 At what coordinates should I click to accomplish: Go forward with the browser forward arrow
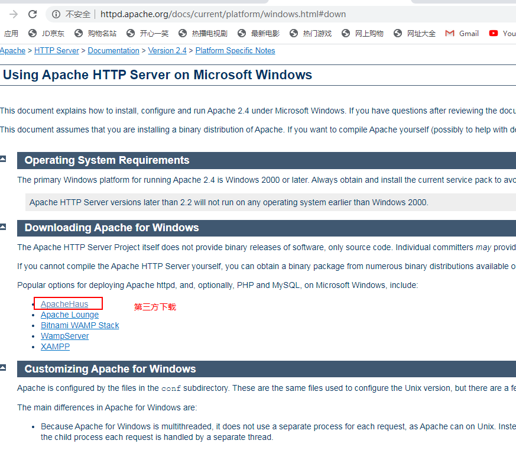14,14
